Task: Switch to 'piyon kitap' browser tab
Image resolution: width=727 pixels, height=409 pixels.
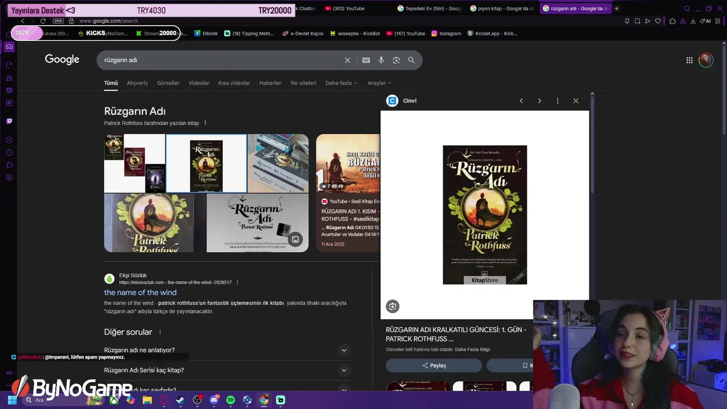Action: [502, 9]
